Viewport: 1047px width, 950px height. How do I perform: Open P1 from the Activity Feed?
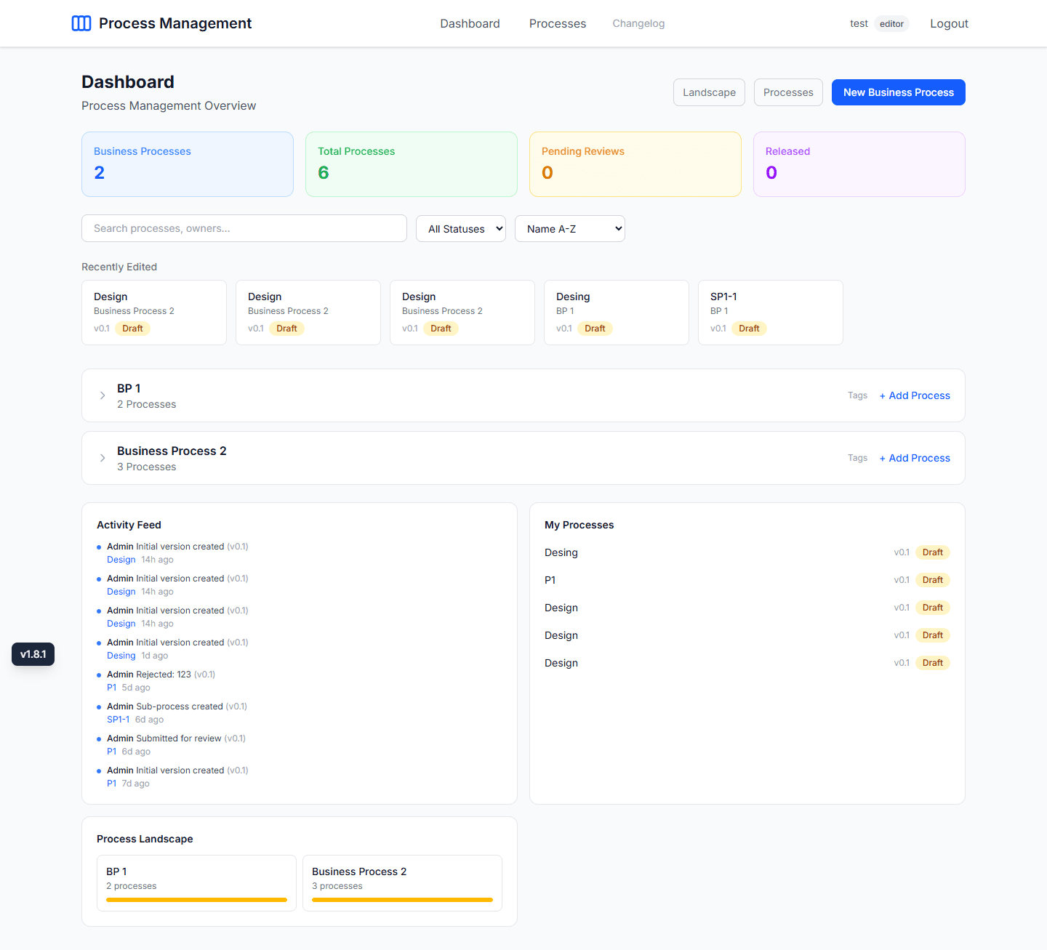[x=111, y=687]
